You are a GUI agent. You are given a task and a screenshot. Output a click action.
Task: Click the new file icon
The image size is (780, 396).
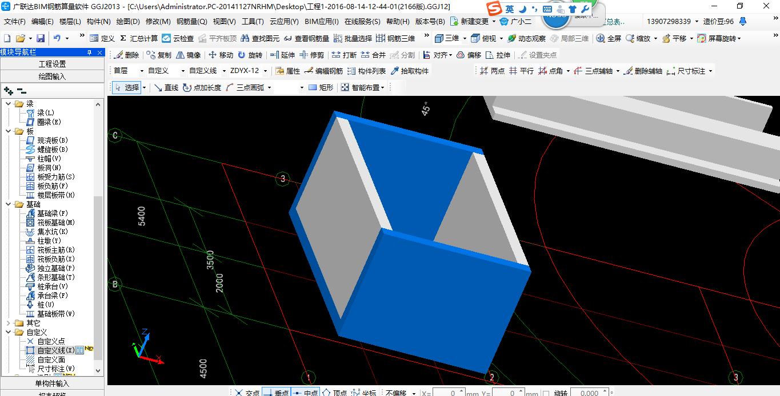(7, 38)
